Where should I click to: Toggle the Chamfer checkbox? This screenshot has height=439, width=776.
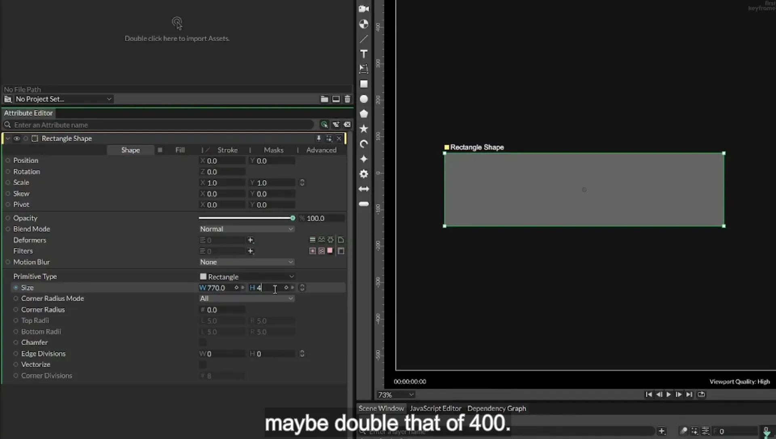click(202, 342)
